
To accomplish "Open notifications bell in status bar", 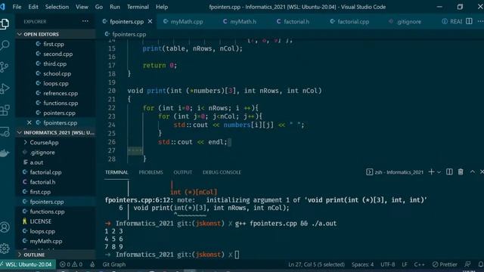I will click(x=480, y=264).
